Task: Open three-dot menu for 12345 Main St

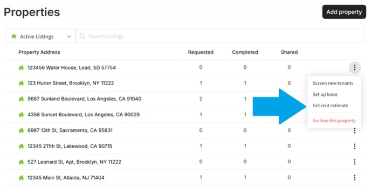Action: [x=354, y=178]
